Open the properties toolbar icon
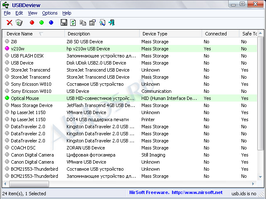 click(x=92, y=22)
